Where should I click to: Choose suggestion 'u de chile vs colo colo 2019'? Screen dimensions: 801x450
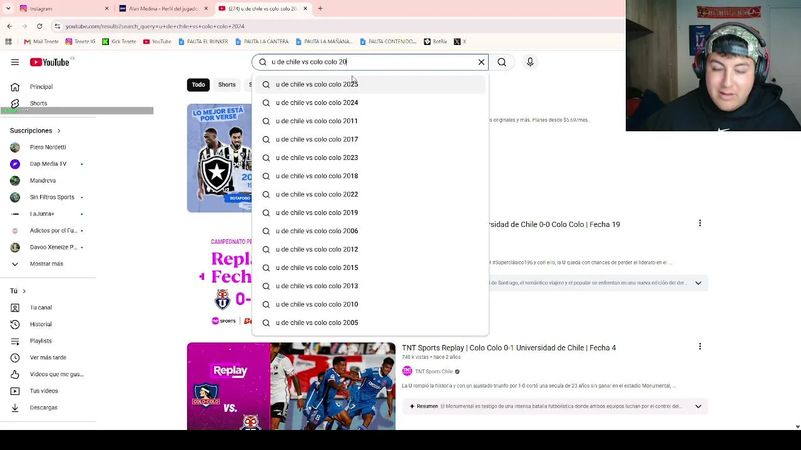[370, 212]
